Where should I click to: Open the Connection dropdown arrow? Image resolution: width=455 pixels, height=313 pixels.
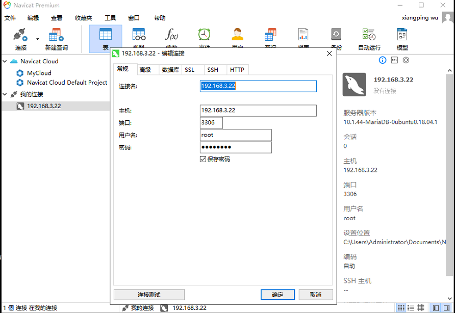point(37,39)
